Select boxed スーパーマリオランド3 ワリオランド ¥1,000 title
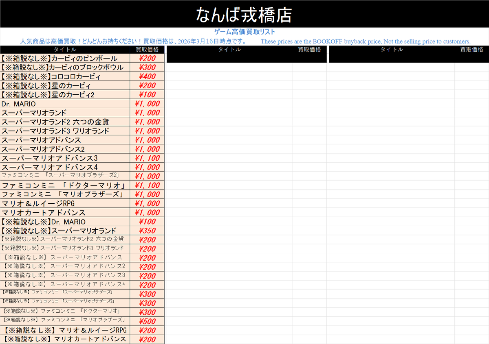 click(65, 131)
